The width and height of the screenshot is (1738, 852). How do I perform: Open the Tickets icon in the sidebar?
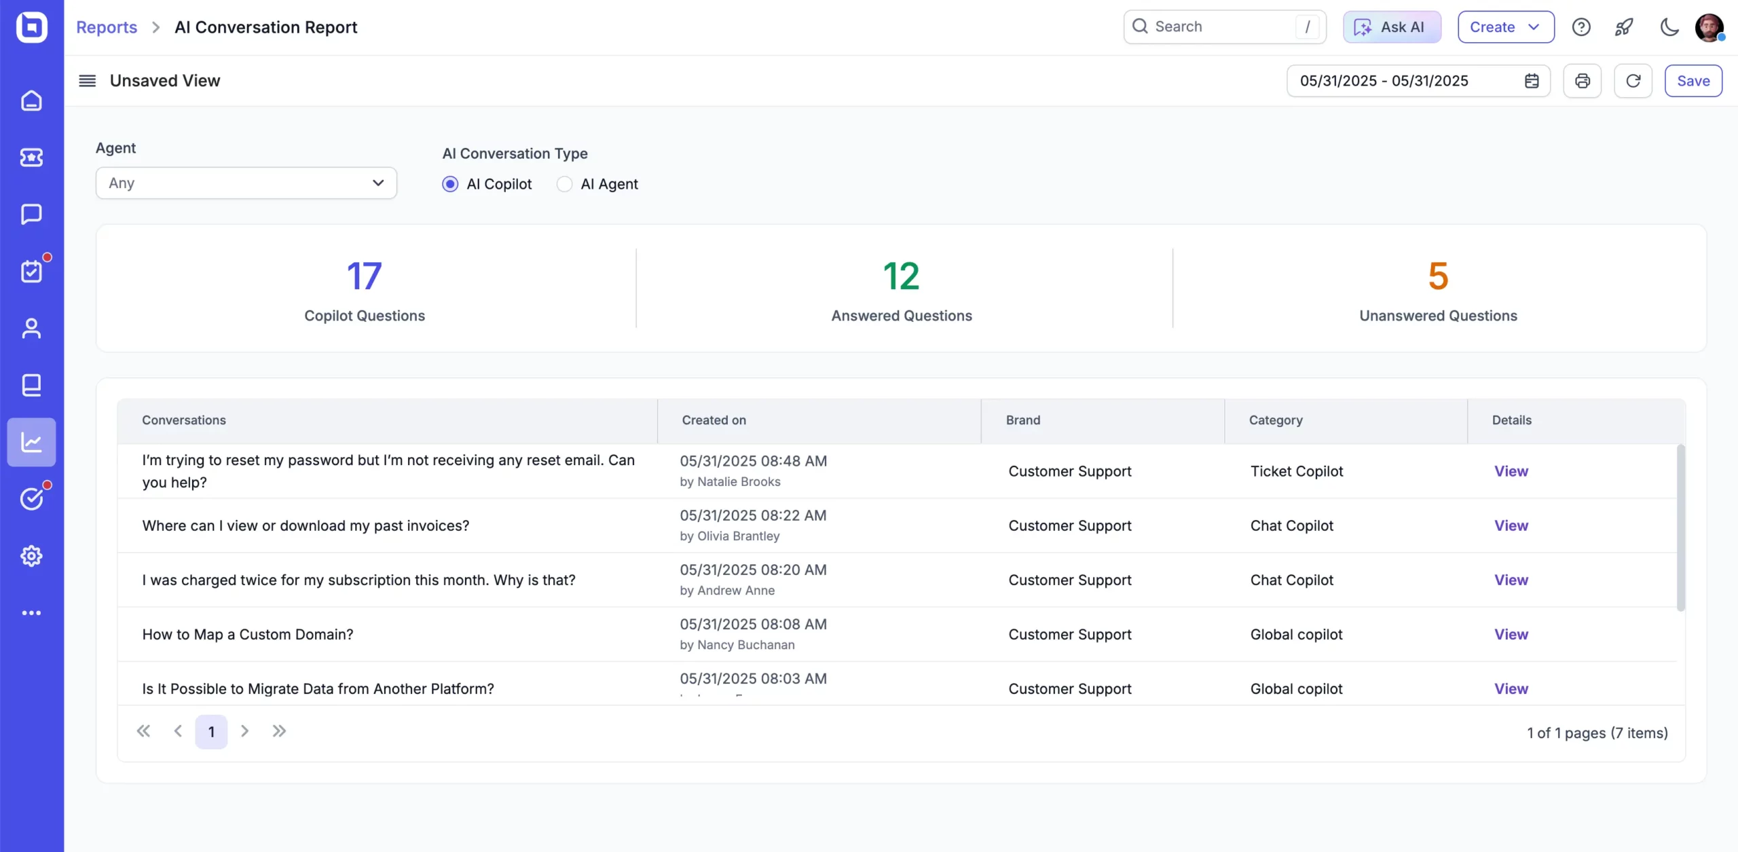click(31, 158)
